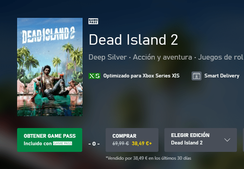Click the Obtener Game Pass green button
Viewport: 244px width, 169px height.
(x=49, y=140)
